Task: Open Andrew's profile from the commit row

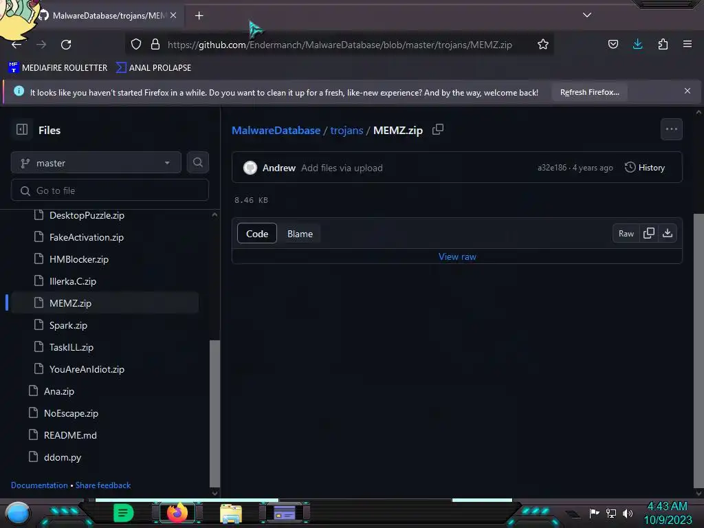Action: pyautogui.click(x=279, y=168)
